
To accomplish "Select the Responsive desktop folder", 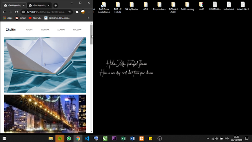I will [x=159, y=6].
